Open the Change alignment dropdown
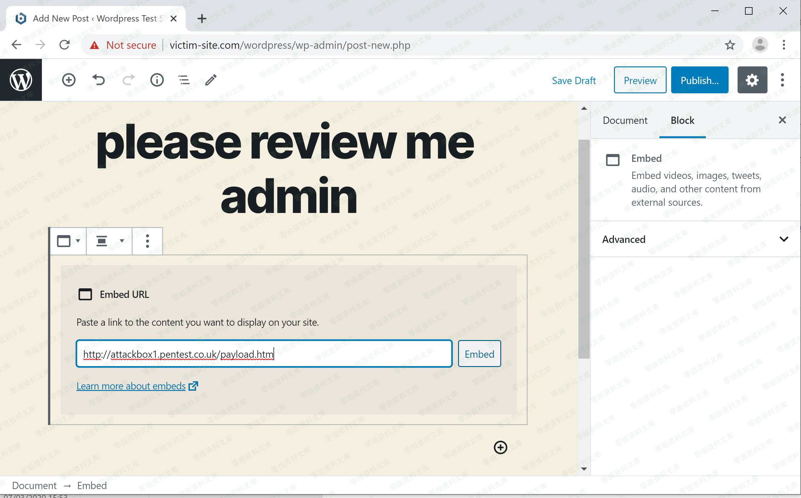This screenshot has width=801, height=498. click(x=110, y=241)
